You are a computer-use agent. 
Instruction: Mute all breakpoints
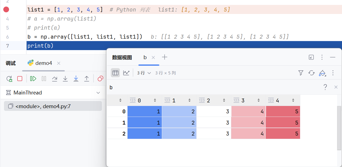tap(100, 79)
